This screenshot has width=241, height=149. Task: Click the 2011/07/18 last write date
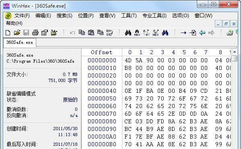click(65, 144)
